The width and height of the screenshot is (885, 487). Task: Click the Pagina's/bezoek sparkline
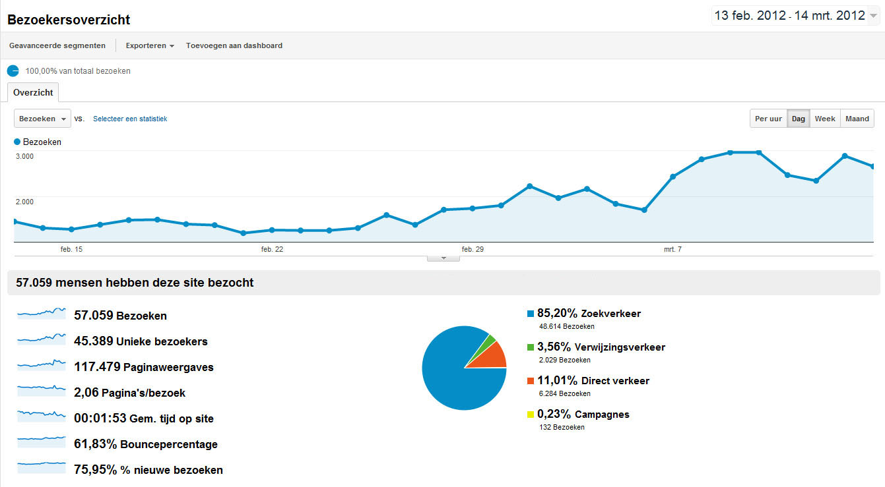42,389
